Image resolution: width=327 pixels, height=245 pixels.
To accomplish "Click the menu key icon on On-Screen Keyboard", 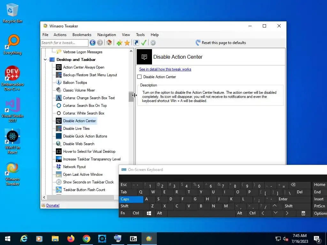I will point(303,213).
